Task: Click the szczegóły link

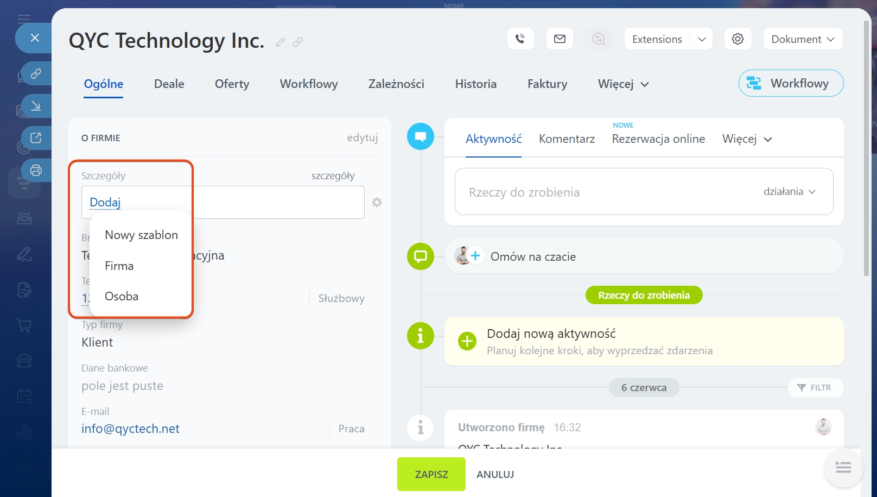Action: tap(333, 176)
